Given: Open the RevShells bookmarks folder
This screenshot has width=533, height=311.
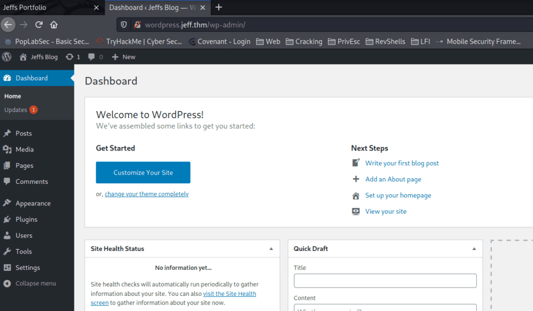Looking at the screenshot, I should click(385, 42).
